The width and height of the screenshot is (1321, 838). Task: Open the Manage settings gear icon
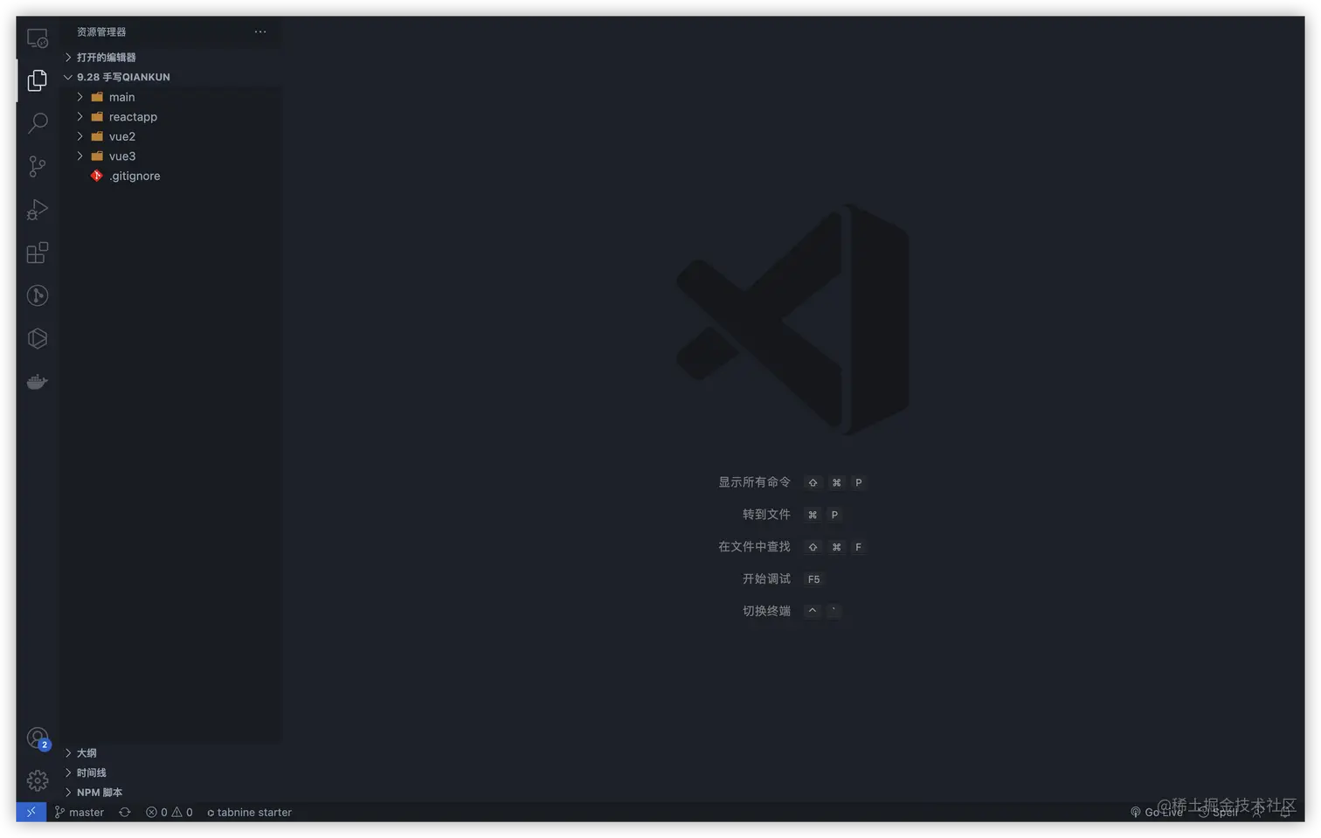click(38, 780)
